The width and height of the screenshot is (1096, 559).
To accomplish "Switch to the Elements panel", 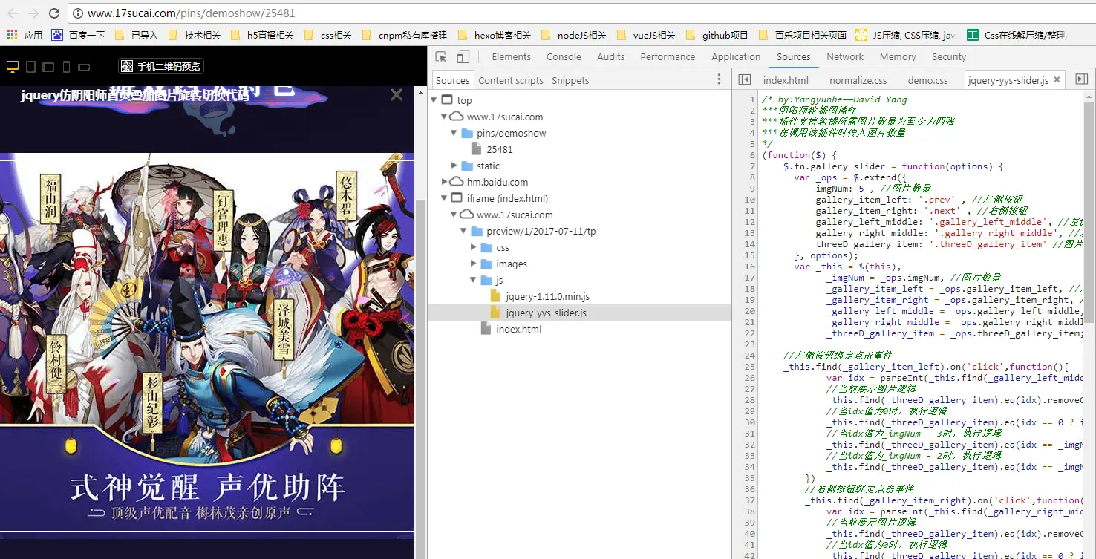I will pyautogui.click(x=512, y=56).
